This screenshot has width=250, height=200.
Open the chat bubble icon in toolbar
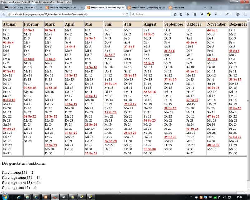point(238,14)
